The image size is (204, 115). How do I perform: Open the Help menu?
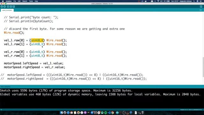click(x=36, y=1)
